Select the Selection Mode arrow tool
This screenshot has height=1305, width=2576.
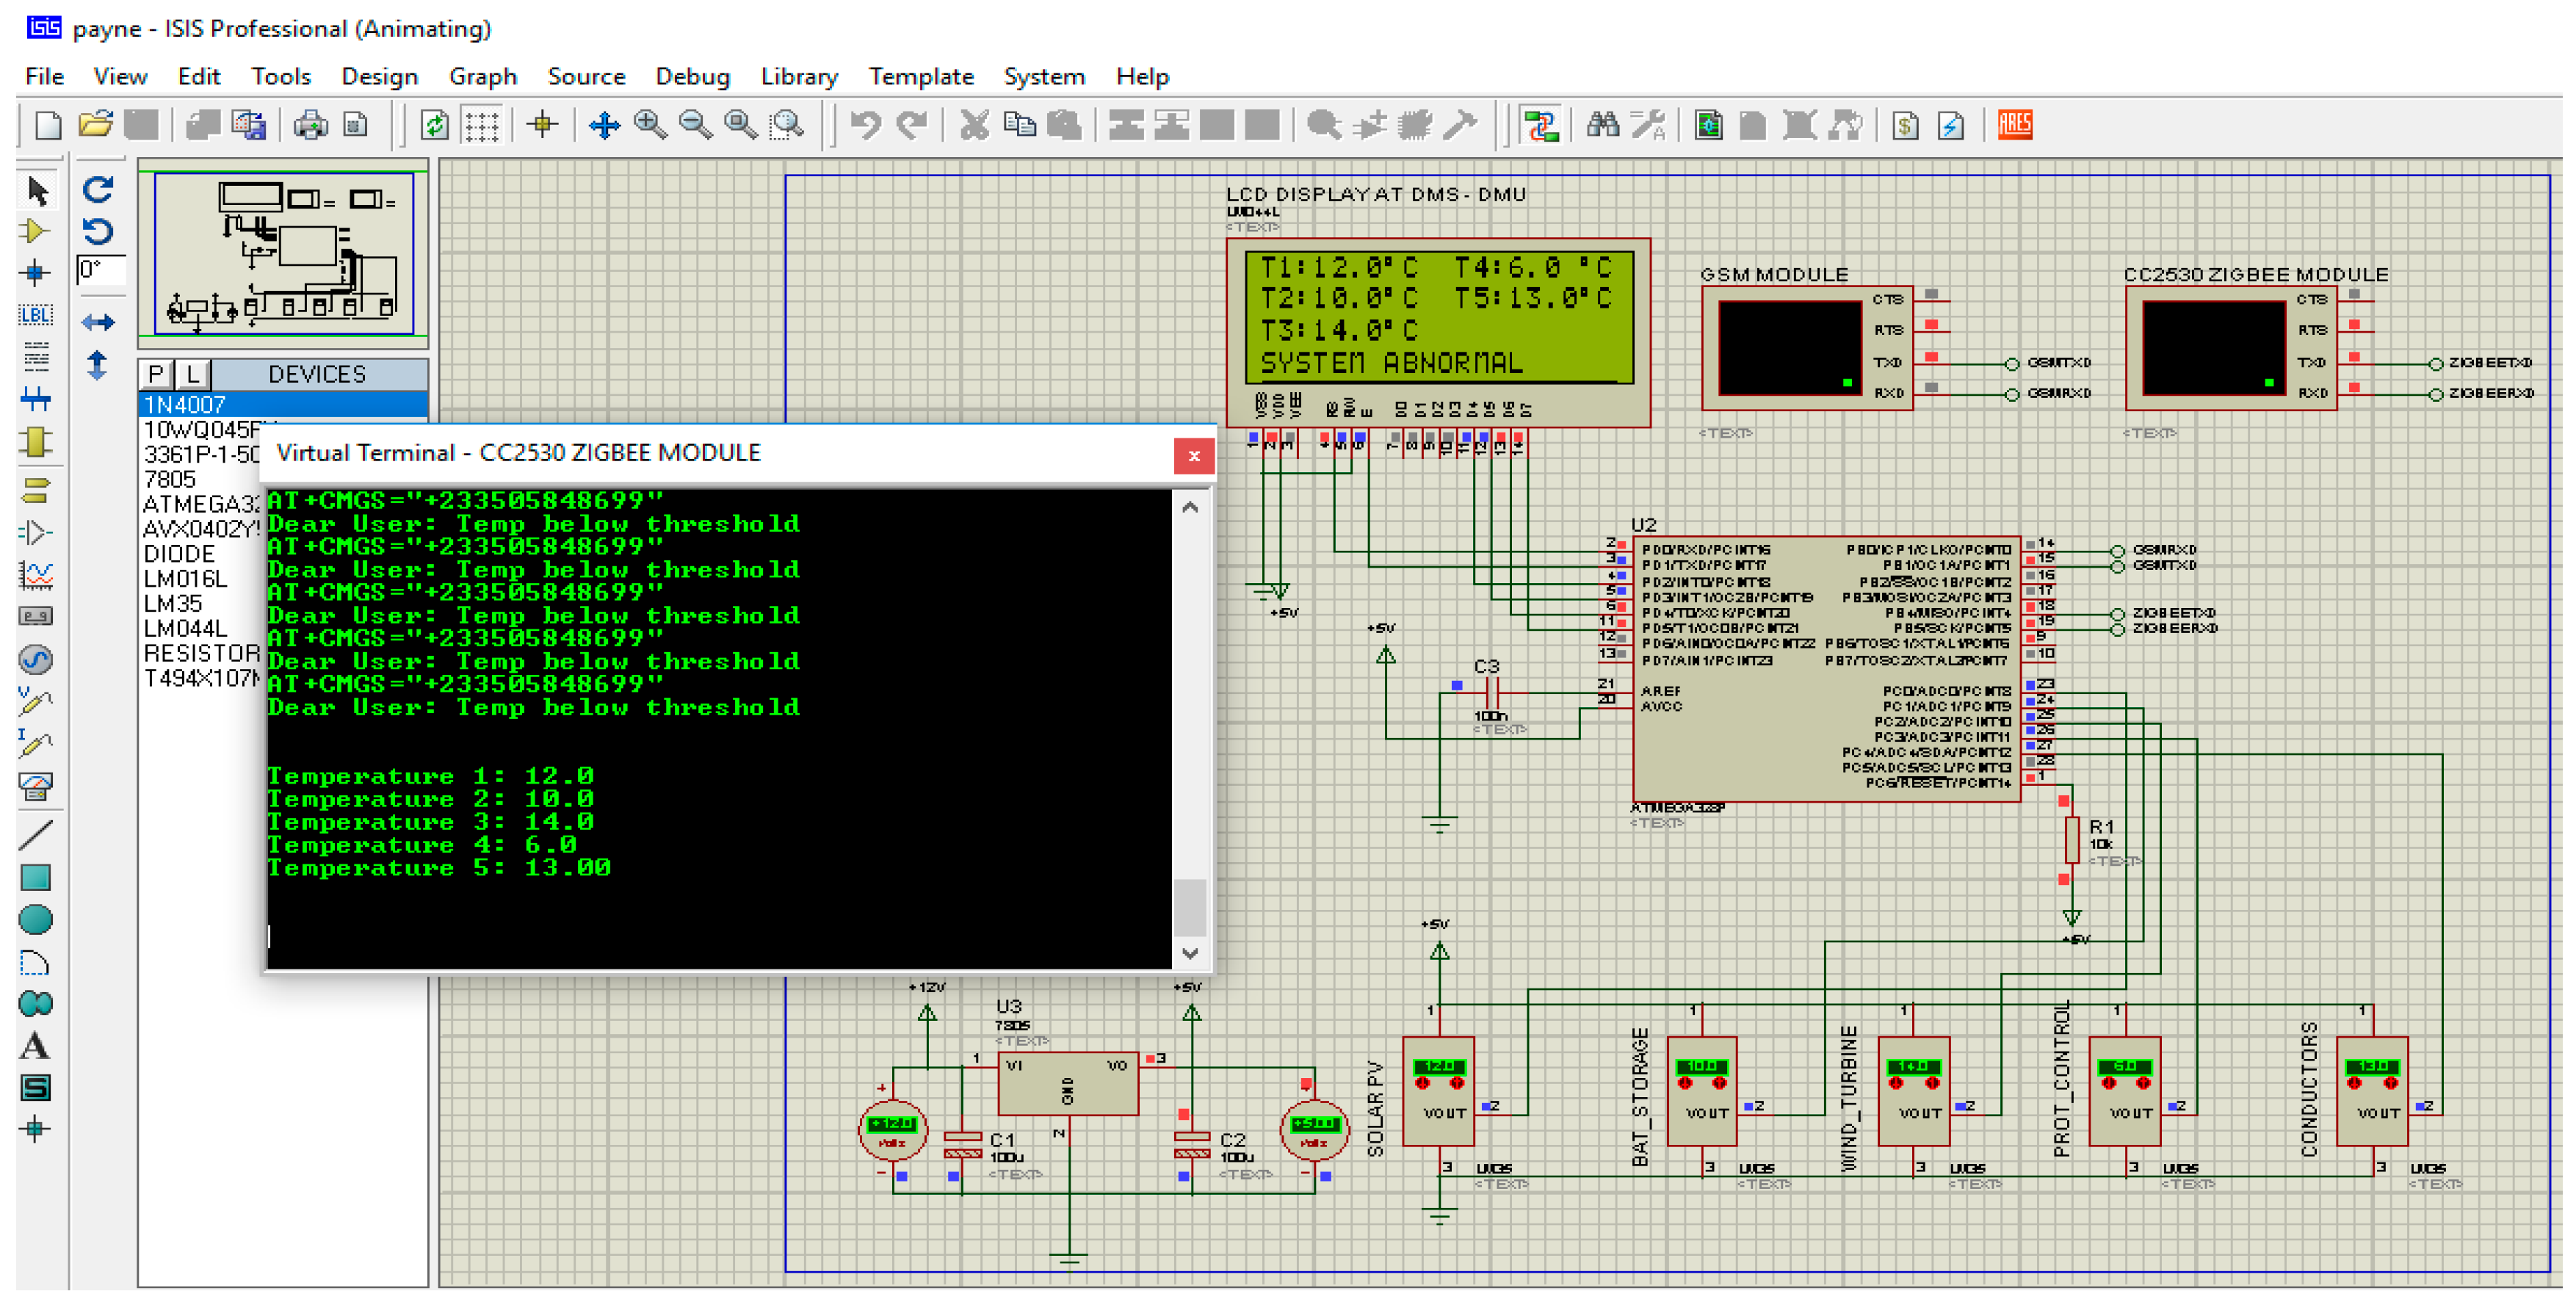point(37,190)
